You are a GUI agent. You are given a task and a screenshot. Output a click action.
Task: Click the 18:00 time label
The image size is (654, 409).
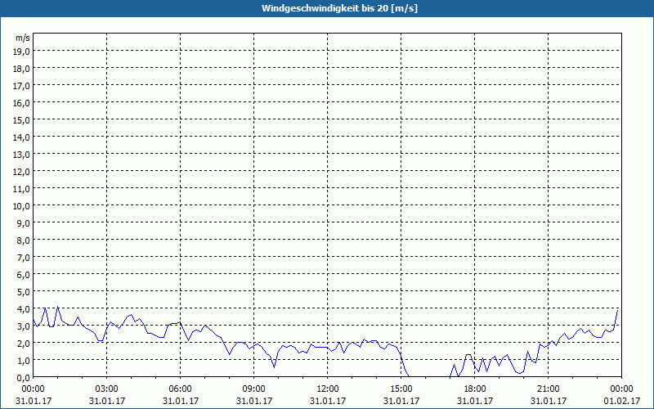click(x=475, y=389)
